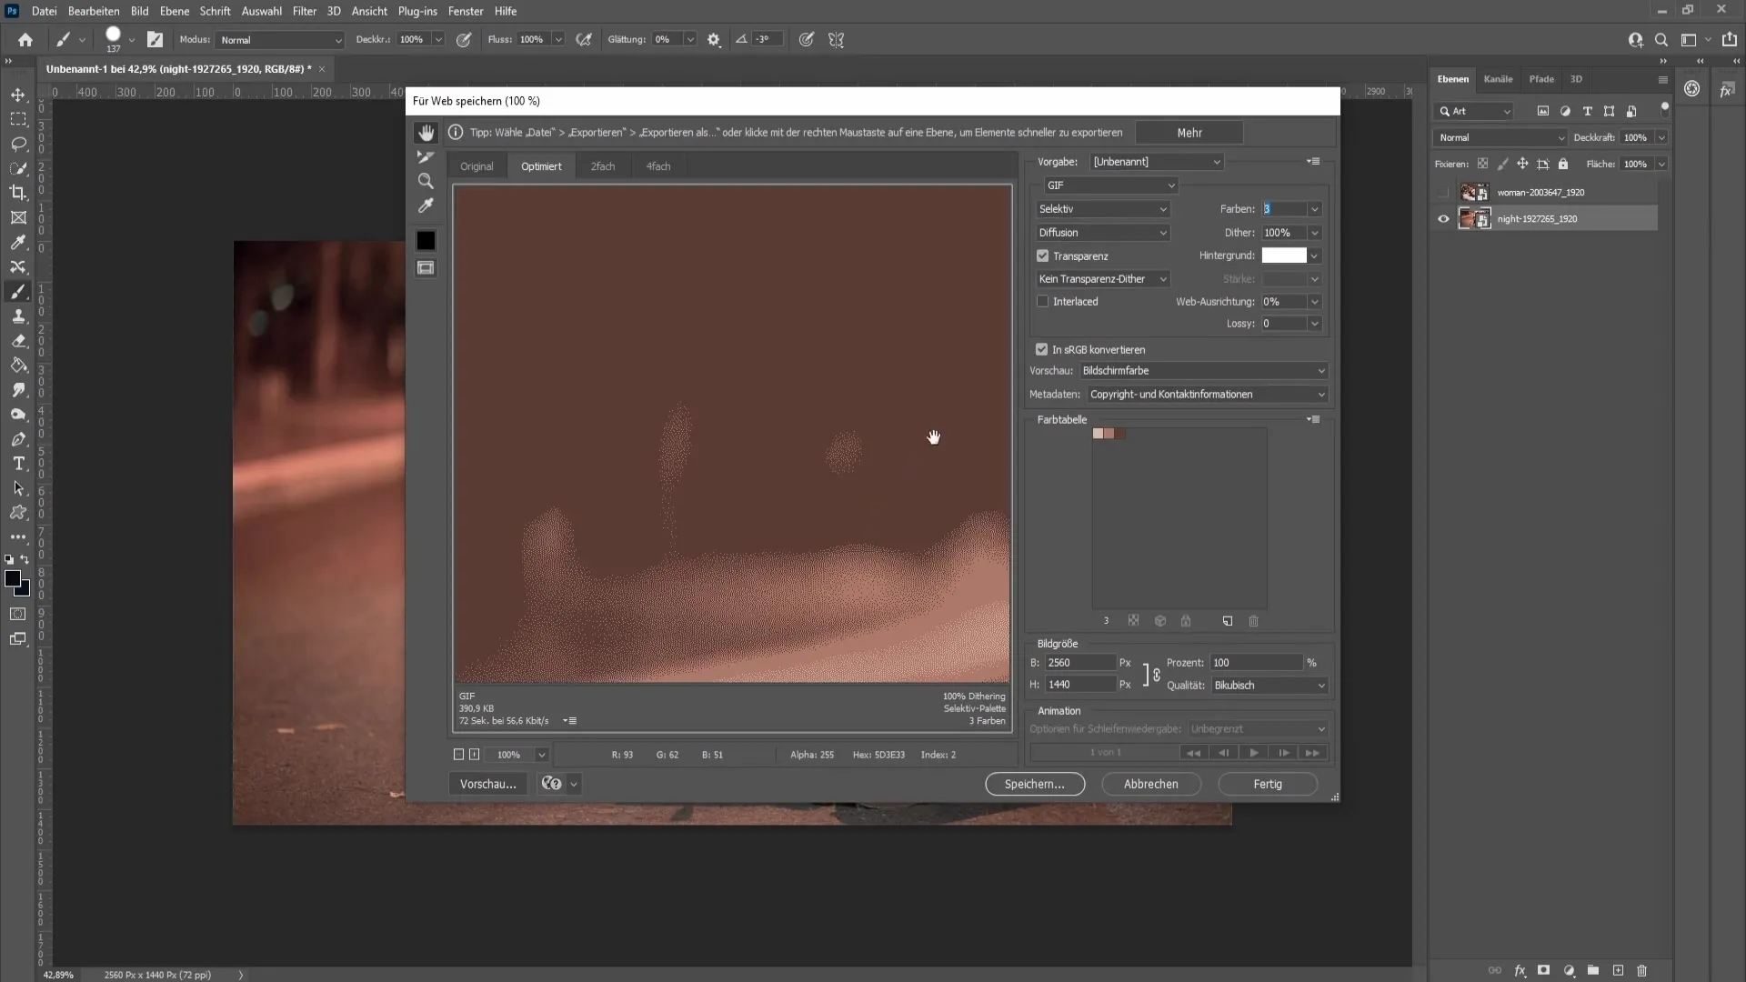Toggle slice visibility icon in dialog
1746x982 pixels.
coord(426,268)
